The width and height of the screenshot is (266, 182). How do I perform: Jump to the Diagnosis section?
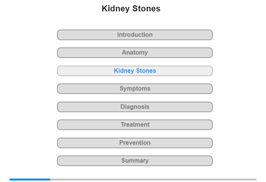click(x=135, y=107)
